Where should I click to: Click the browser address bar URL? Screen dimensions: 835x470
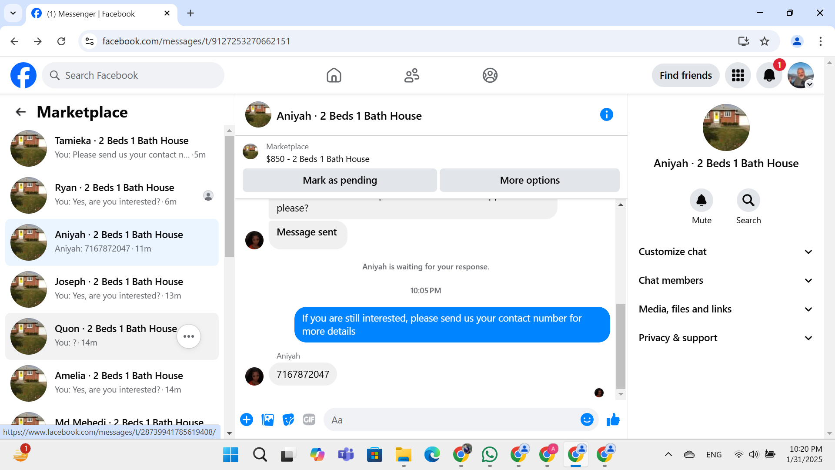[196, 41]
